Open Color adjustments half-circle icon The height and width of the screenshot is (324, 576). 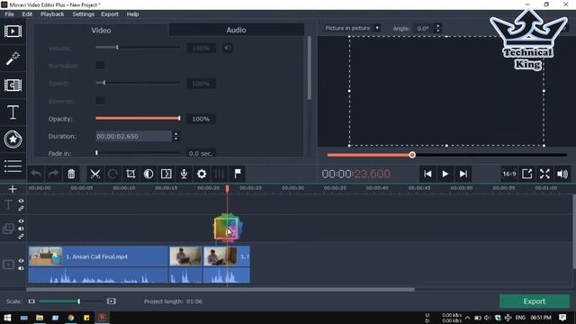(x=148, y=174)
